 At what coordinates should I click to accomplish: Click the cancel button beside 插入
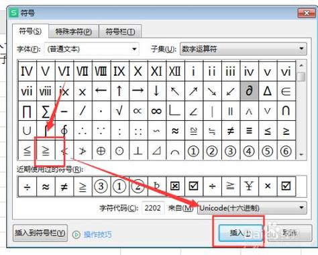290,233
